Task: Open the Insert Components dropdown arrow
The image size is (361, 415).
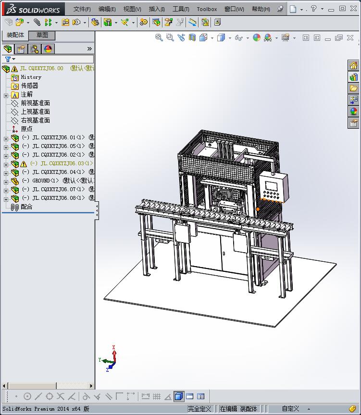Action: [x=28, y=23]
